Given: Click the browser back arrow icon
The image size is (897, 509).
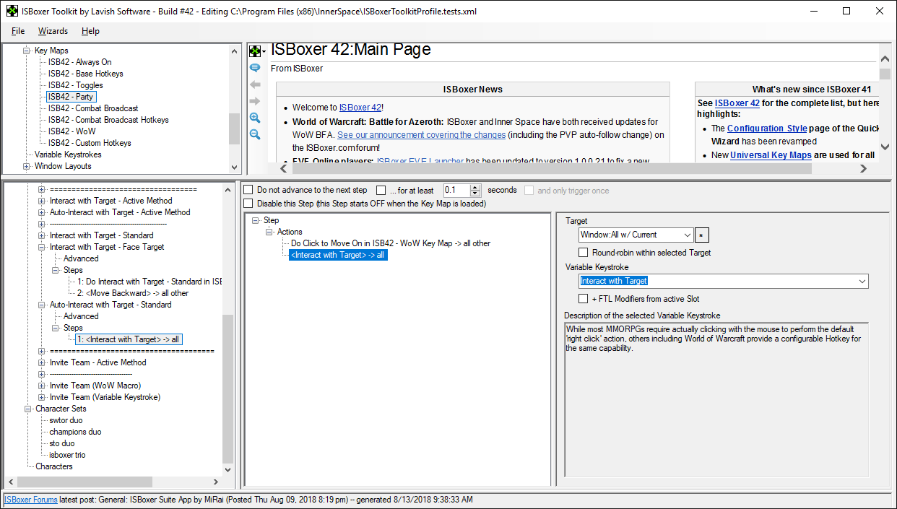Looking at the screenshot, I should click(x=255, y=84).
